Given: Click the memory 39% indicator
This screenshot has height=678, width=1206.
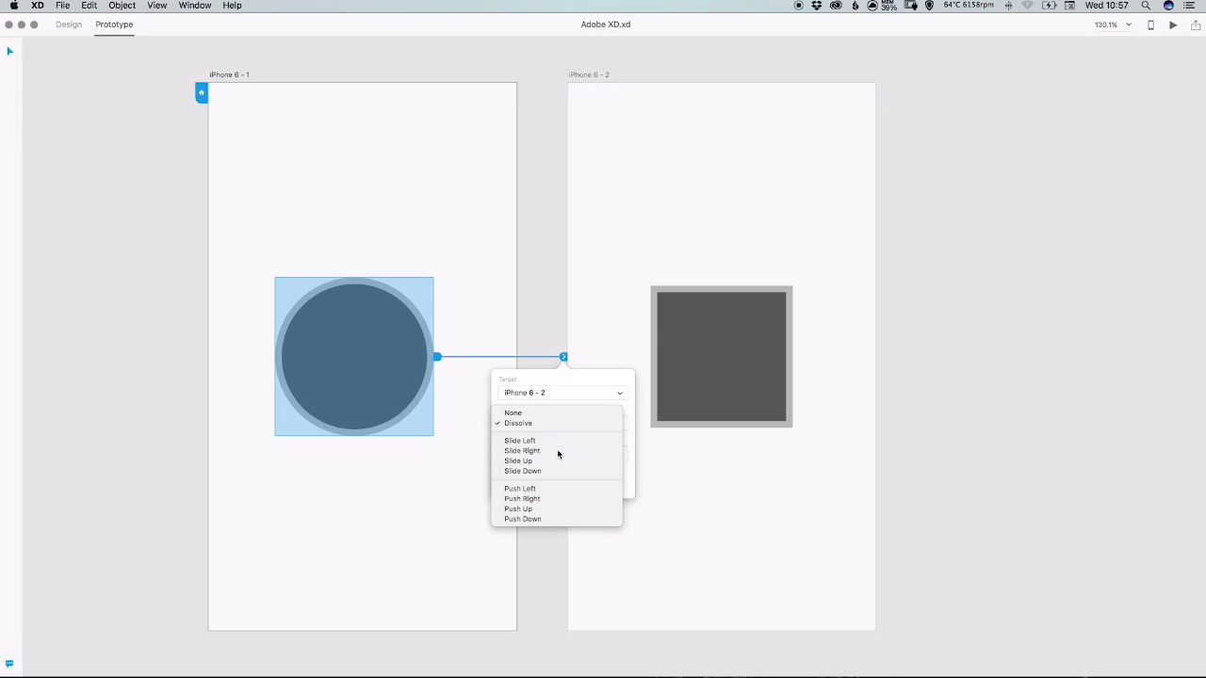Looking at the screenshot, I should click(888, 6).
